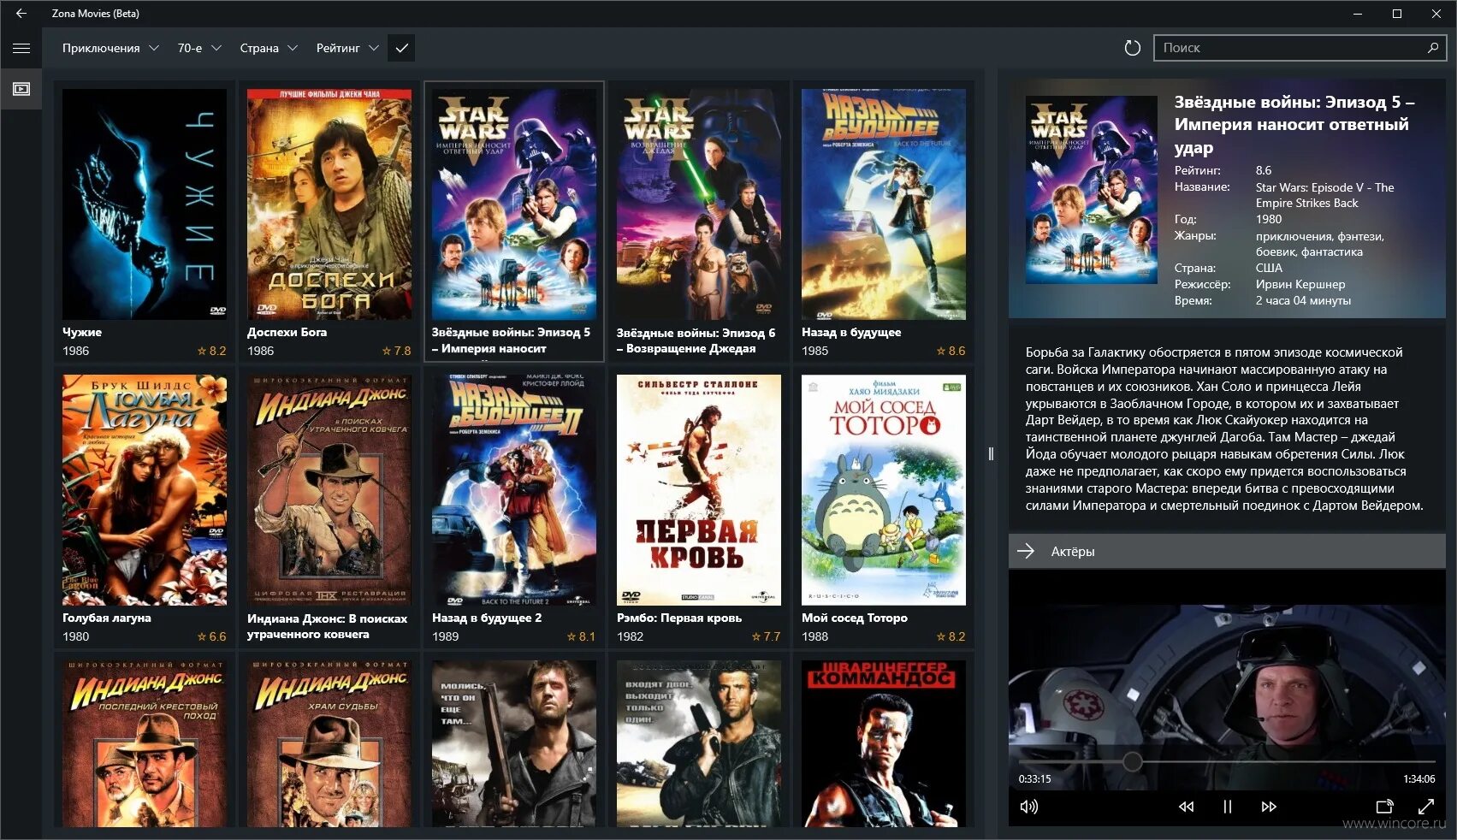Pause the playing video
The width and height of the screenshot is (1457, 840).
tap(1227, 807)
